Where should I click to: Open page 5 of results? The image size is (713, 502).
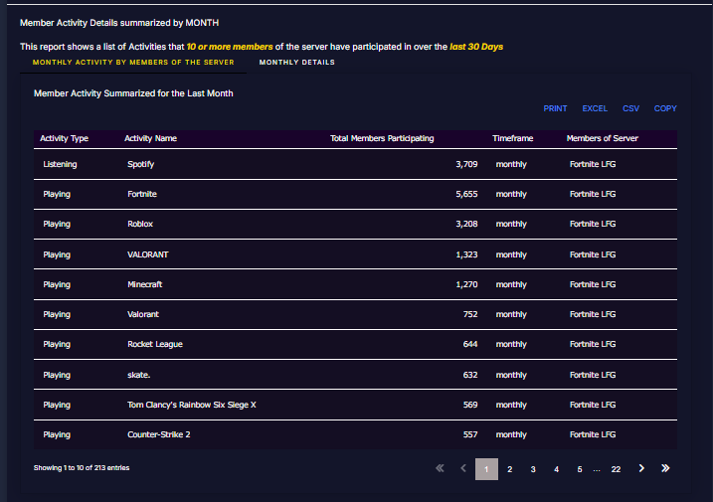tap(579, 469)
